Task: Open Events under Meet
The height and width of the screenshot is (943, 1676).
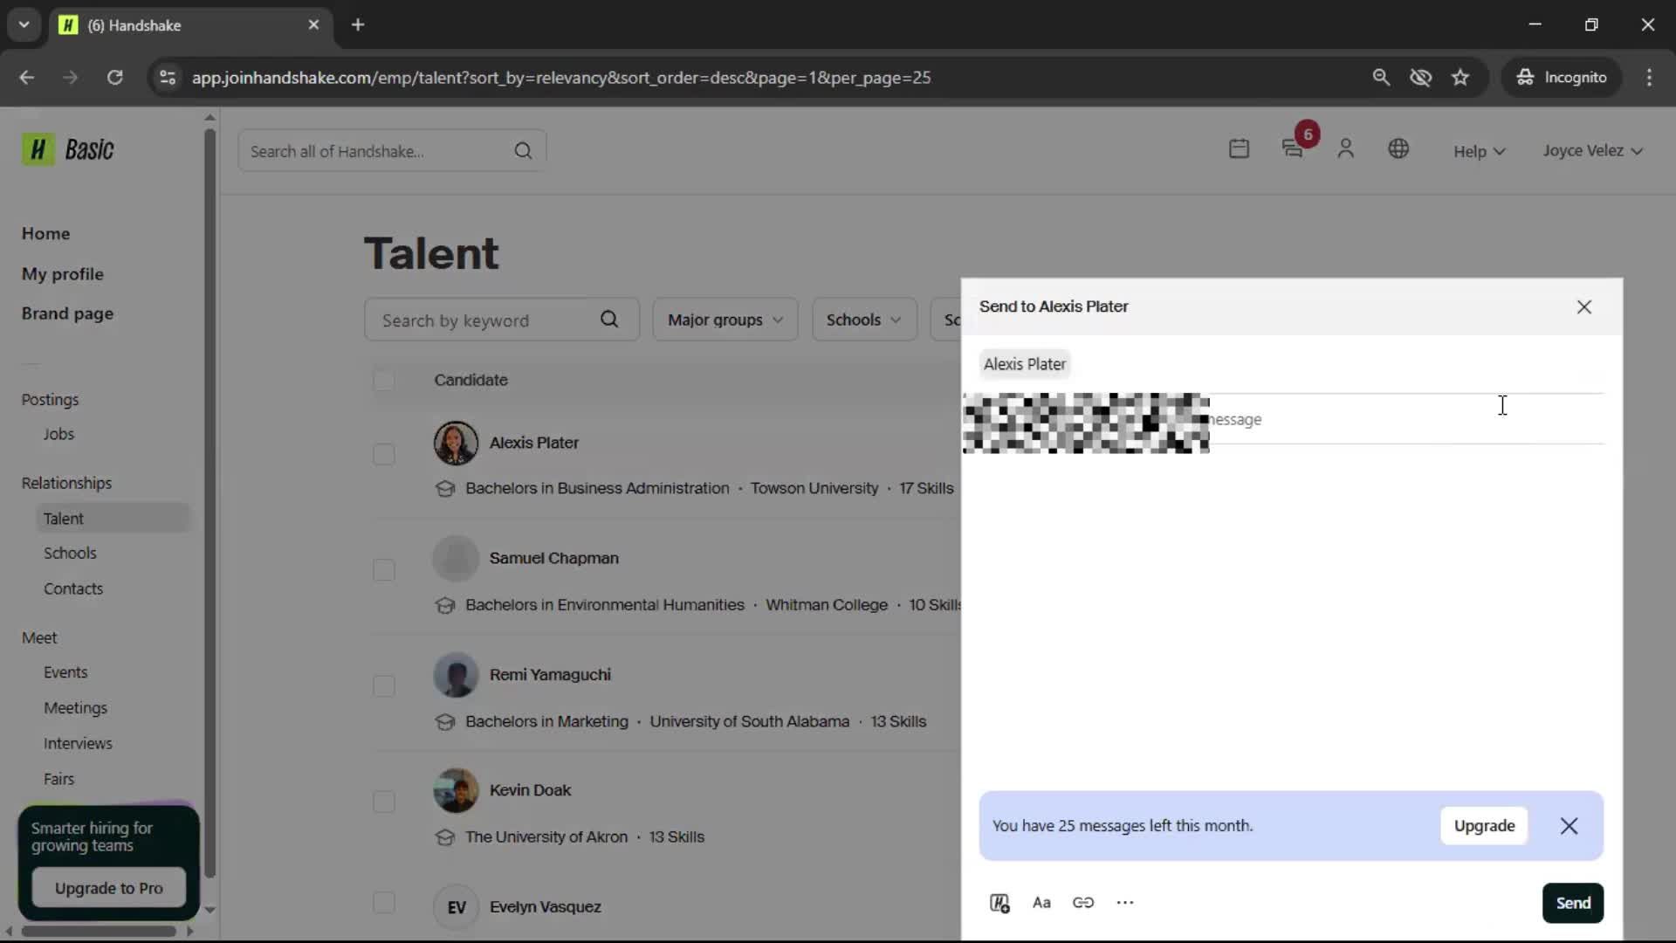Action: click(65, 672)
